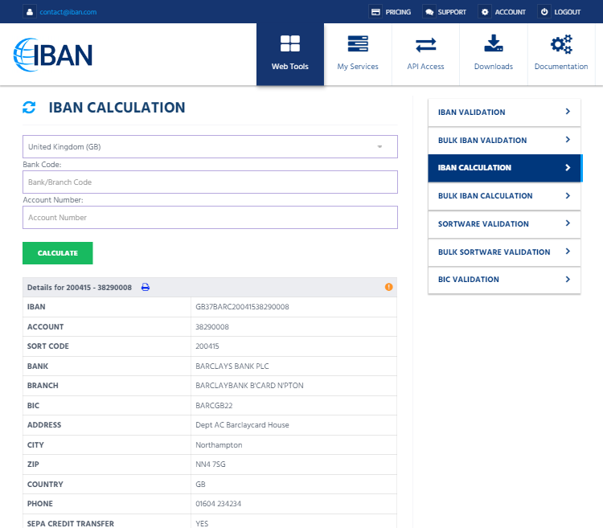The image size is (603, 528).
Task: Open the Web Tools section
Action: point(289,54)
